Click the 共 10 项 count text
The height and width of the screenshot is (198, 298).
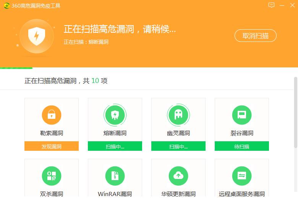pos(95,81)
